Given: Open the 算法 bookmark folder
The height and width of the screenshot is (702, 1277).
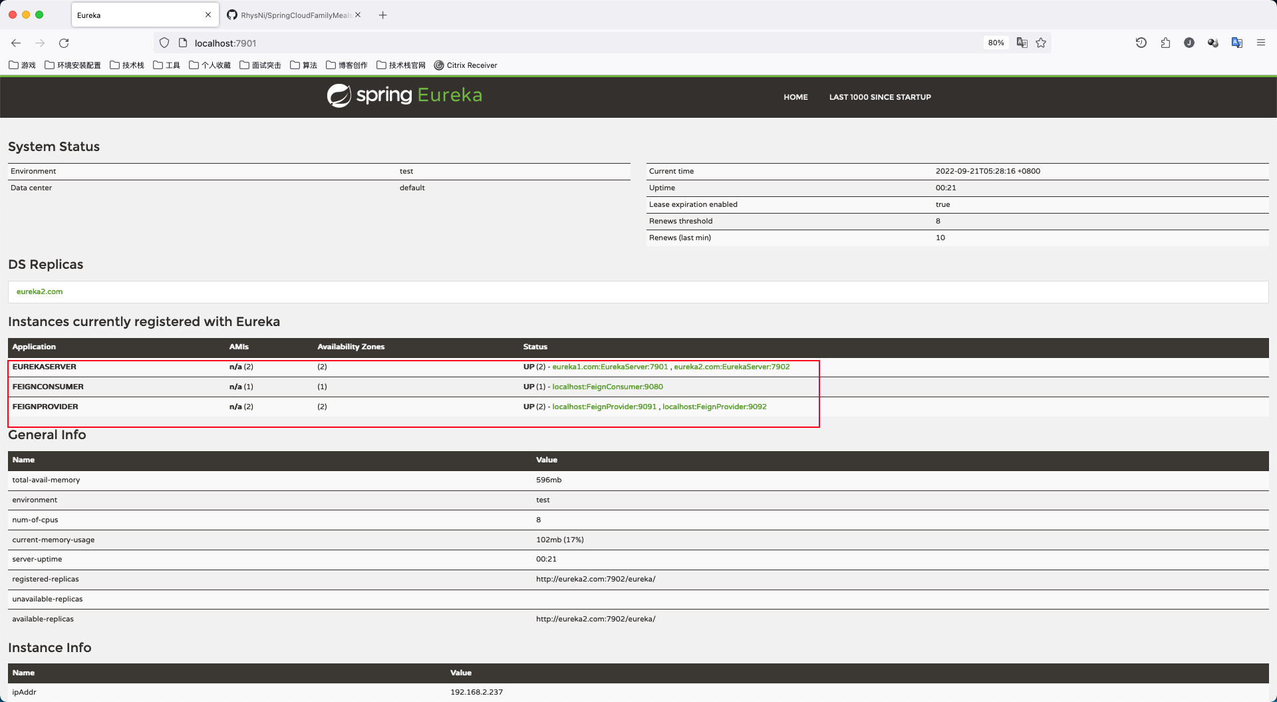Looking at the screenshot, I should (304, 65).
